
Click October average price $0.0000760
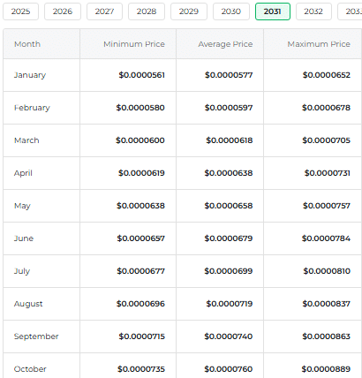(229, 369)
